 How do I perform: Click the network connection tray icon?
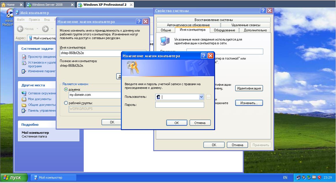298,178
